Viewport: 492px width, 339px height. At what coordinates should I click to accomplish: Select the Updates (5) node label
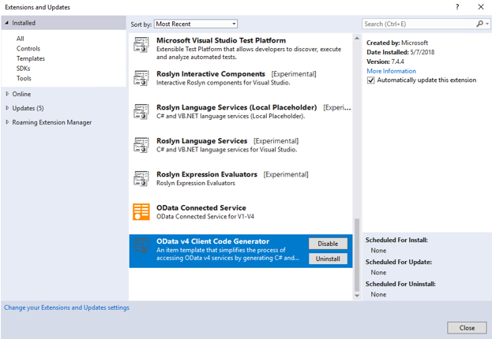pos(28,108)
